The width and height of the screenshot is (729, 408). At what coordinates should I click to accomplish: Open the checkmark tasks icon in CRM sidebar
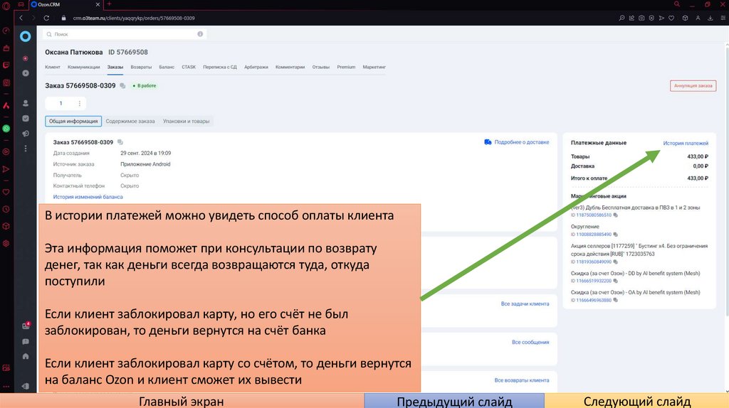26,119
